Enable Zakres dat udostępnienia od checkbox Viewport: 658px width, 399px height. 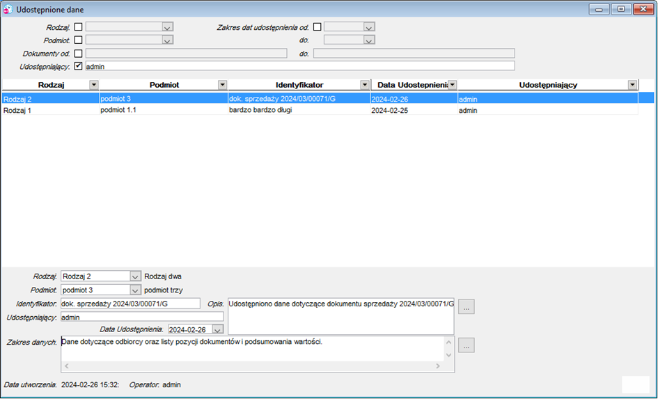[x=318, y=27]
